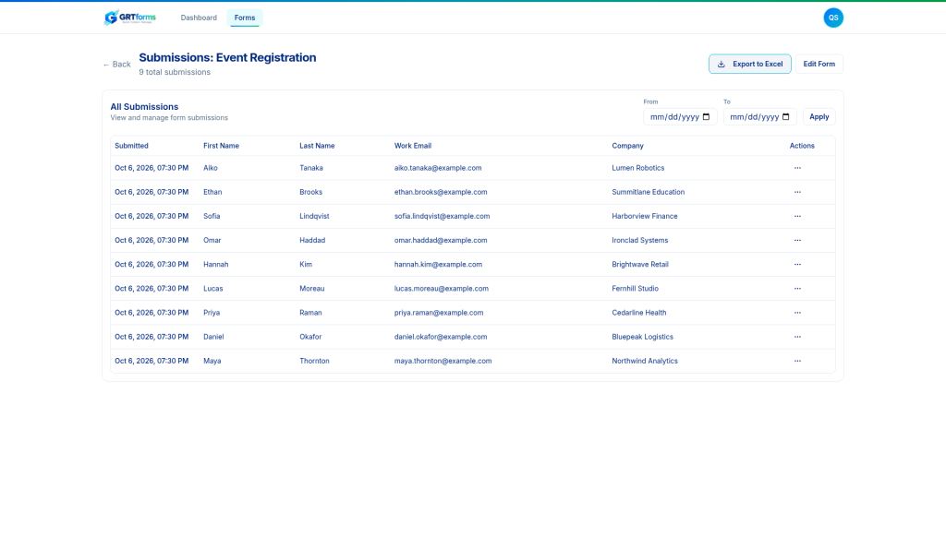The image size is (946, 548).
Task: Open actions menu for Hannah Kim row
Action: (x=797, y=265)
